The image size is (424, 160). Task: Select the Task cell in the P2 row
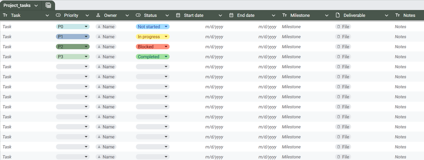pyautogui.click(x=27, y=47)
